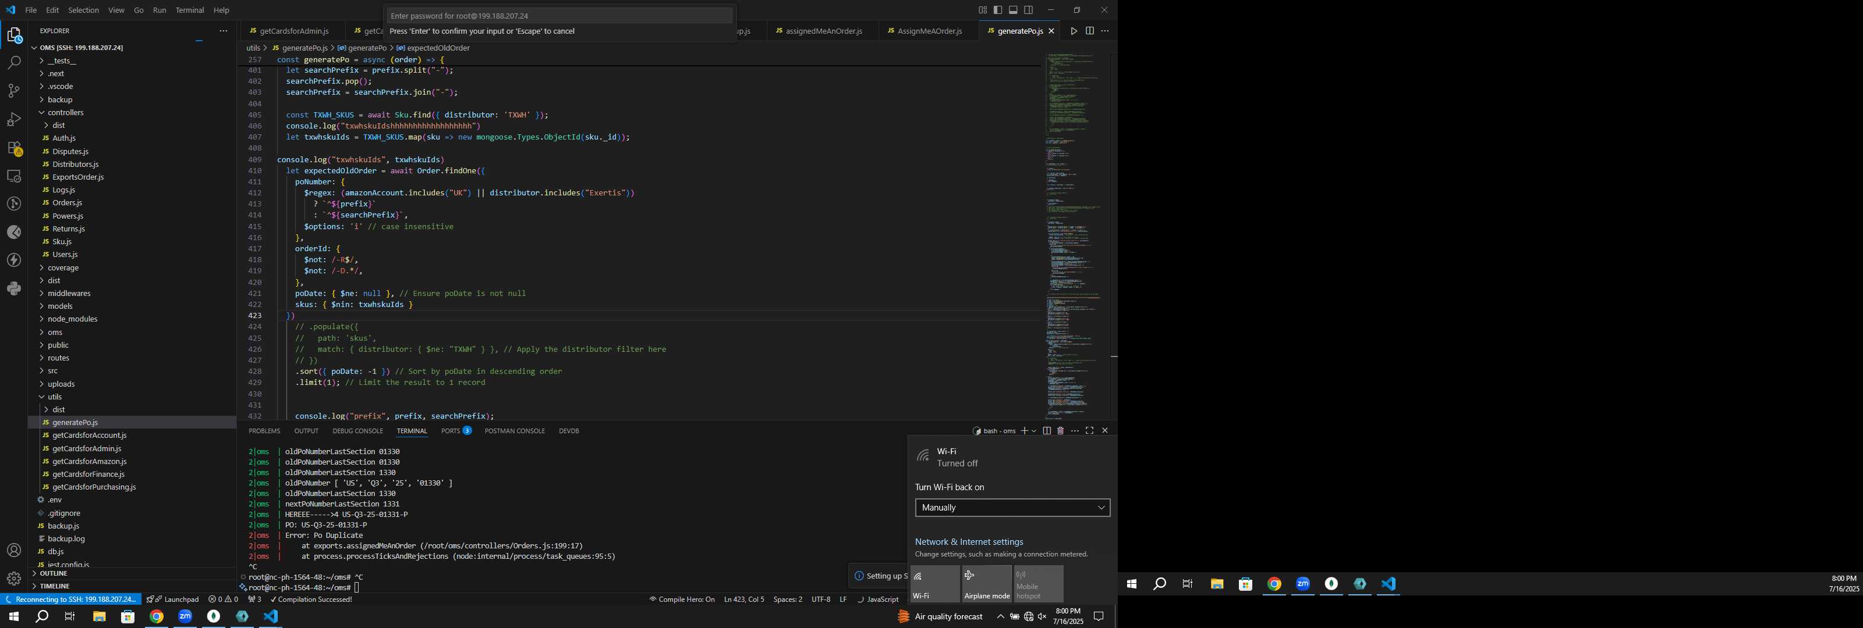This screenshot has height=628, width=1863.
Task: Add a new terminal with plus icon
Action: point(1024,431)
